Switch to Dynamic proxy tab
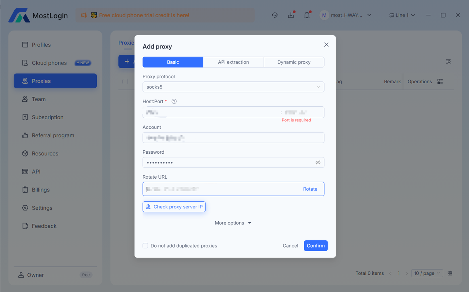This screenshot has height=292, width=469. coord(294,62)
